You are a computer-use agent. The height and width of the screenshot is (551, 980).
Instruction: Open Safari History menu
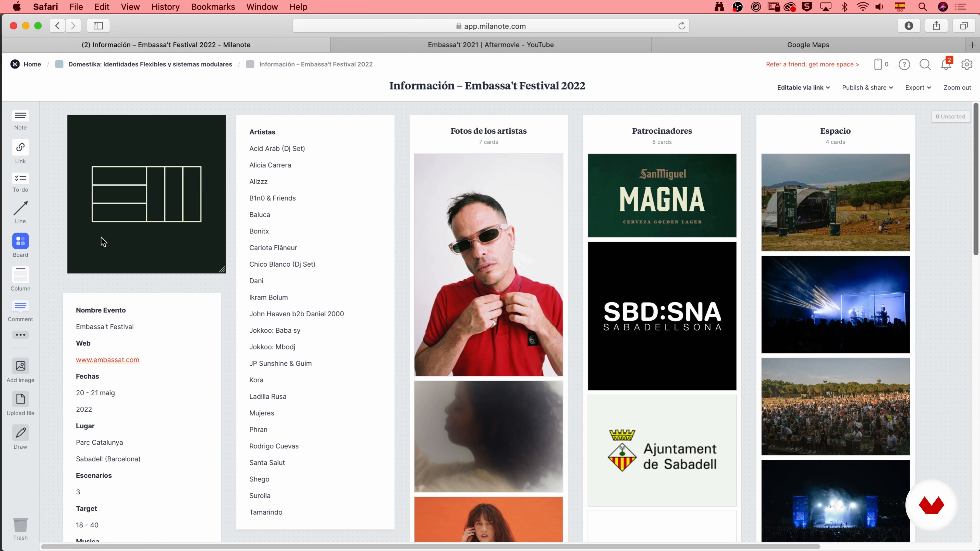pyautogui.click(x=165, y=7)
